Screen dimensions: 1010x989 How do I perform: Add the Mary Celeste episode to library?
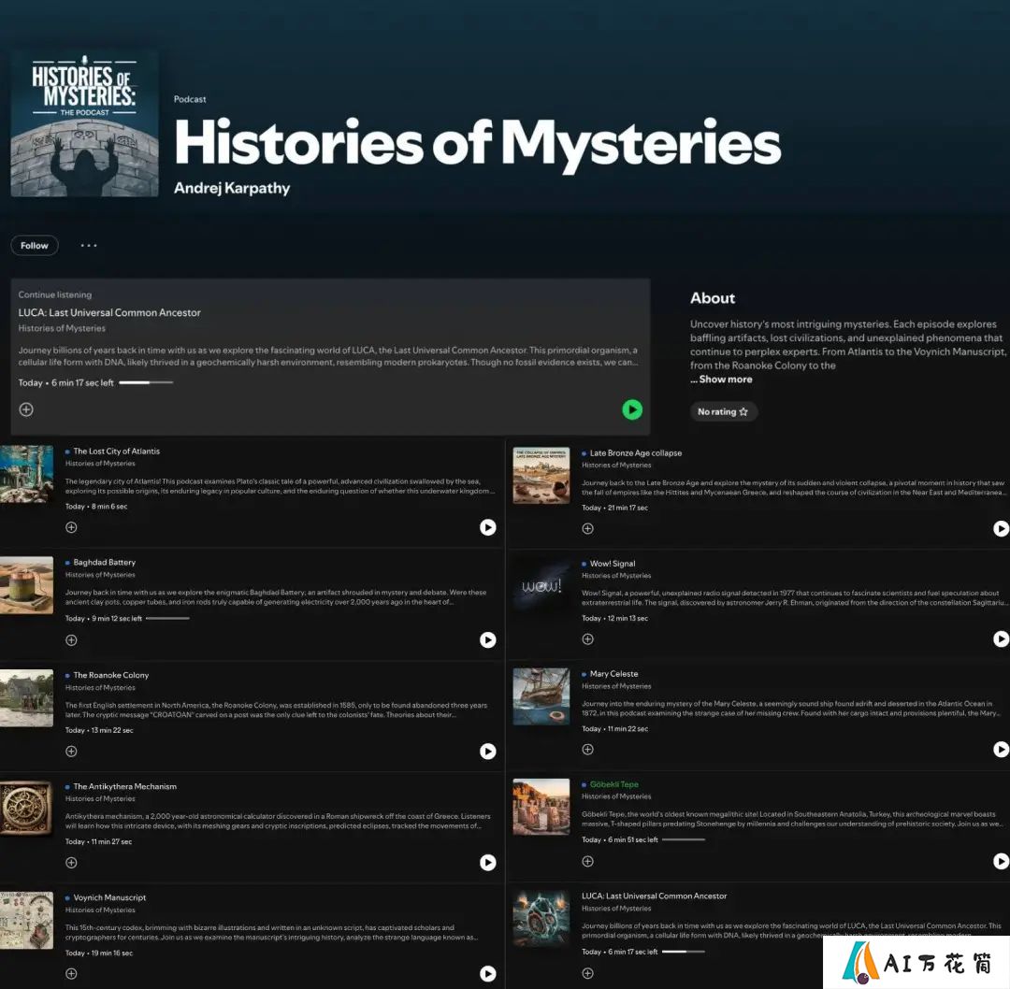[587, 750]
